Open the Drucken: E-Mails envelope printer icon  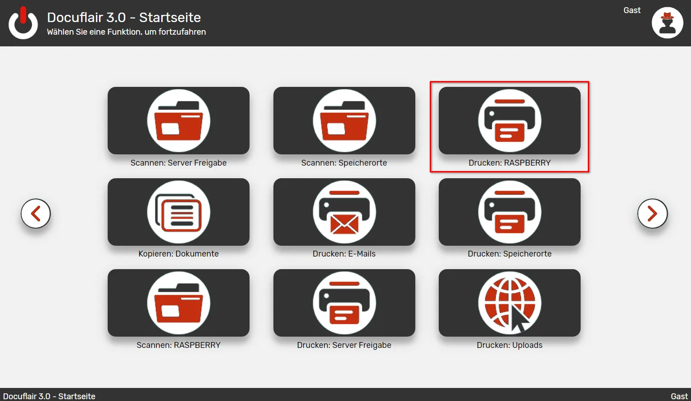pos(344,212)
